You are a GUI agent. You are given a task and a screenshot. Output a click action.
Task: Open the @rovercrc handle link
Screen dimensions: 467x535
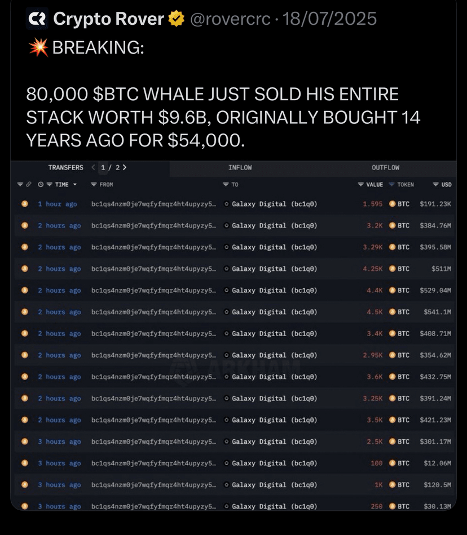[x=230, y=19]
